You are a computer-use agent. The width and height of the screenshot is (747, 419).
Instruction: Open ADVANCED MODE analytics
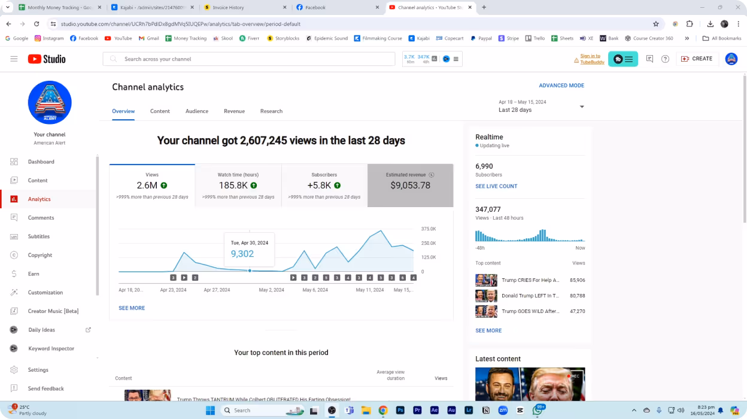(x=561, y=86)
